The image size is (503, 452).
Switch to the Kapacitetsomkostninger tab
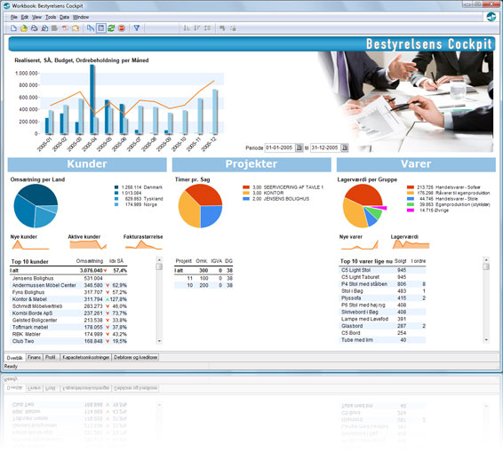pos(86,357)
